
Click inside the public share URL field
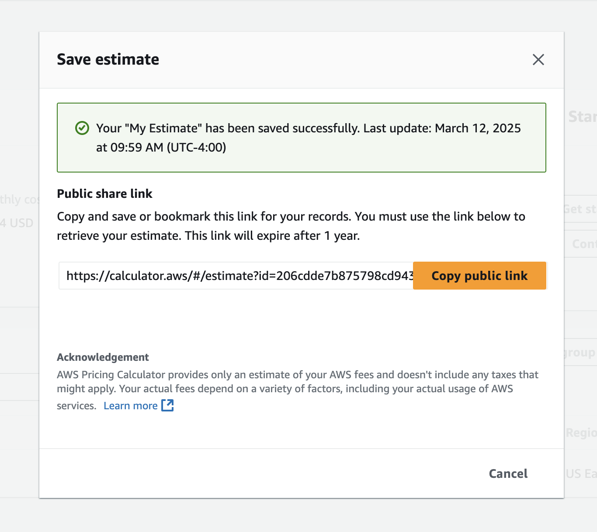(236, 276)
